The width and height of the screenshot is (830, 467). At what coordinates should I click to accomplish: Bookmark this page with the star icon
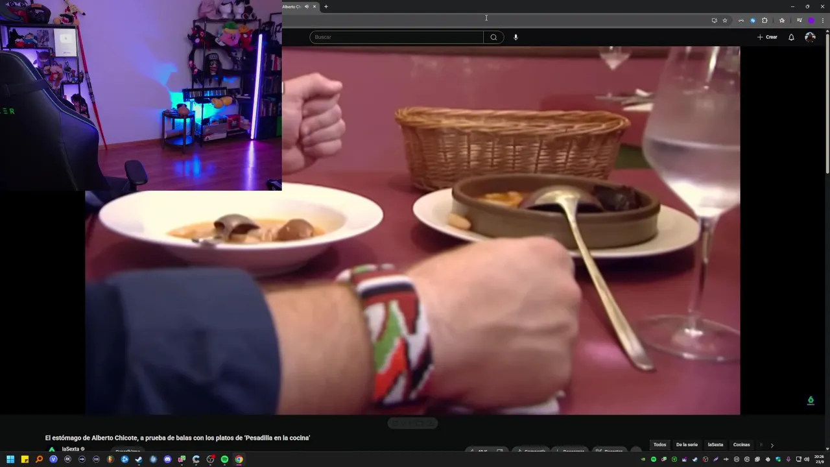tap(725, 20)
